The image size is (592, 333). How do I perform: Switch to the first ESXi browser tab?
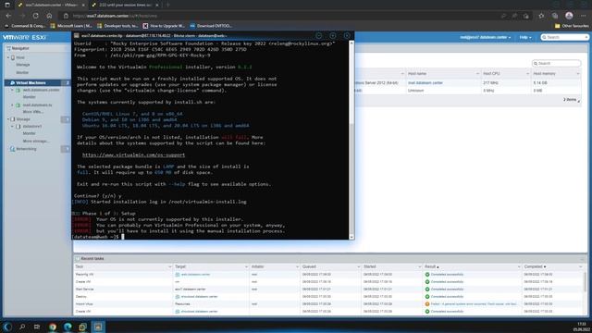(51, 5)
